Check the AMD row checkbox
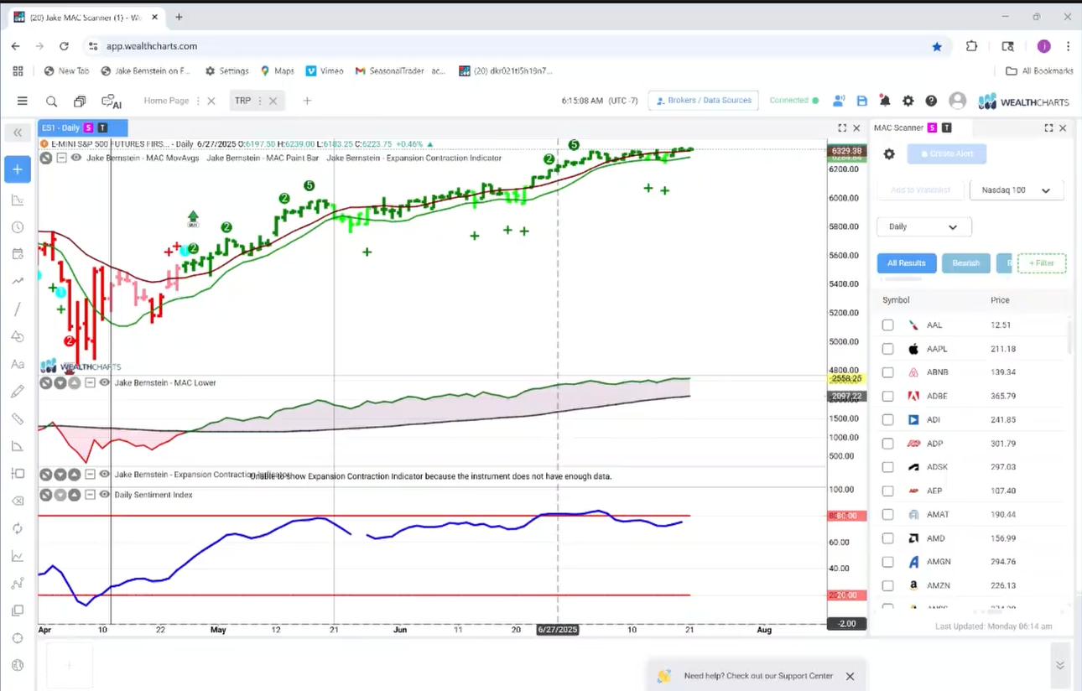 pos(888,538)
